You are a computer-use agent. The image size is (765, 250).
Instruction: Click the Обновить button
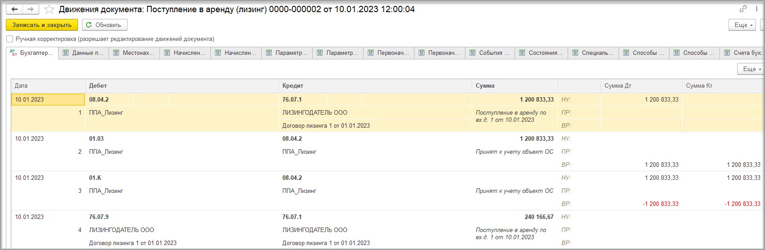105,25
